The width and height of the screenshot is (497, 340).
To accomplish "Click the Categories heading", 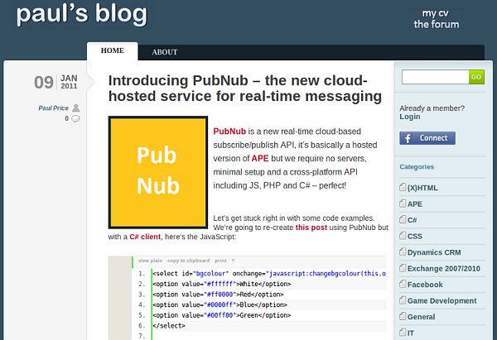I will 417,167.
